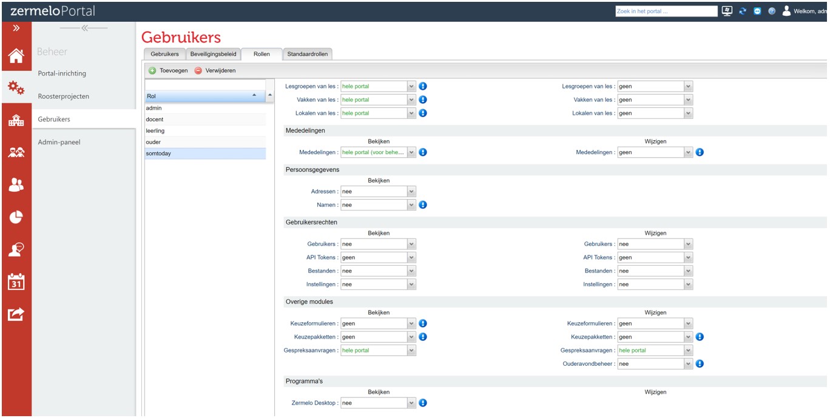This screenshot has width=830, height=418.
Task: Open the help question mark icon
Action: tap(772, 12)
